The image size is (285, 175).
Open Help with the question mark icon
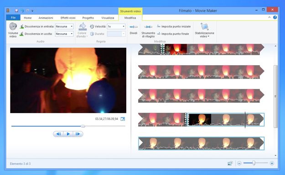point(275,17)
